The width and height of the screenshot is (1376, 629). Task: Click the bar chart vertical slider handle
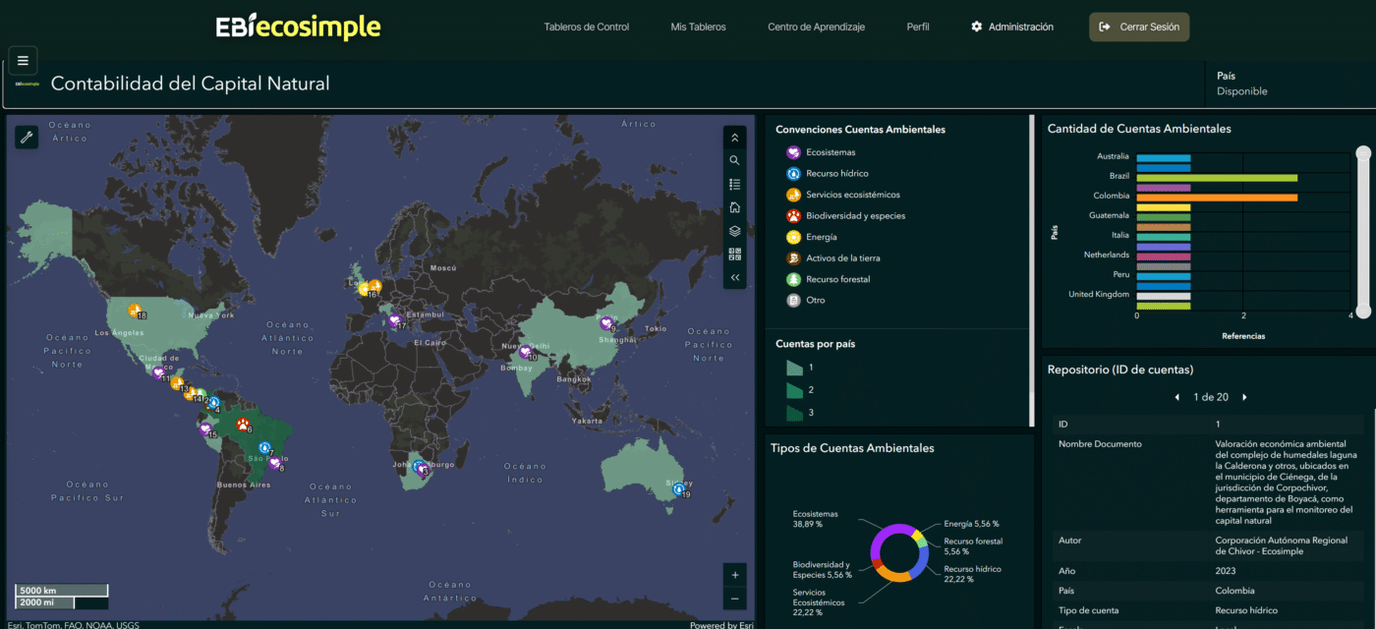click(1362, 152)
